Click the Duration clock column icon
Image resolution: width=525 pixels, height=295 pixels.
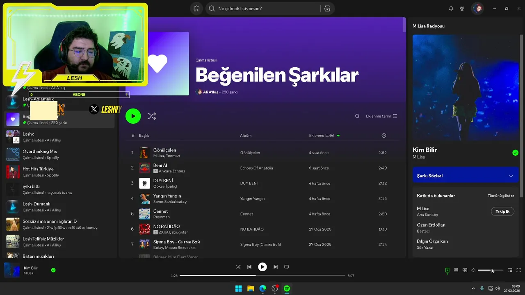coord(384,136)
